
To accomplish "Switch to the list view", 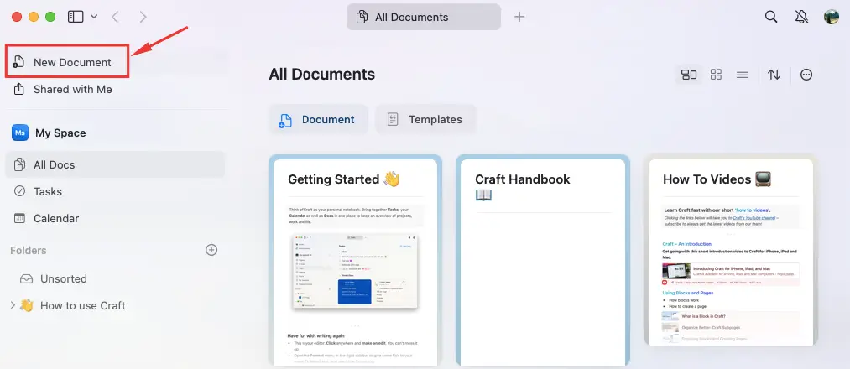I will coord(743,75).
